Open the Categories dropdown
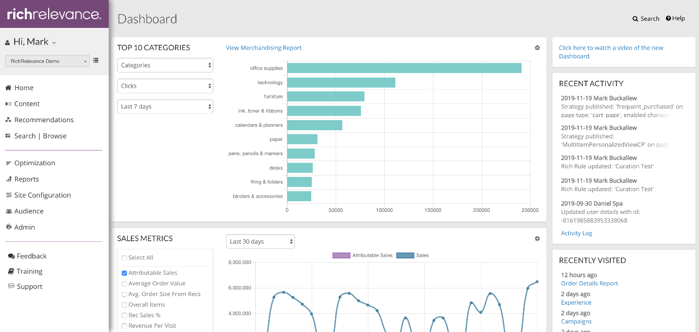 click(165, 65)
